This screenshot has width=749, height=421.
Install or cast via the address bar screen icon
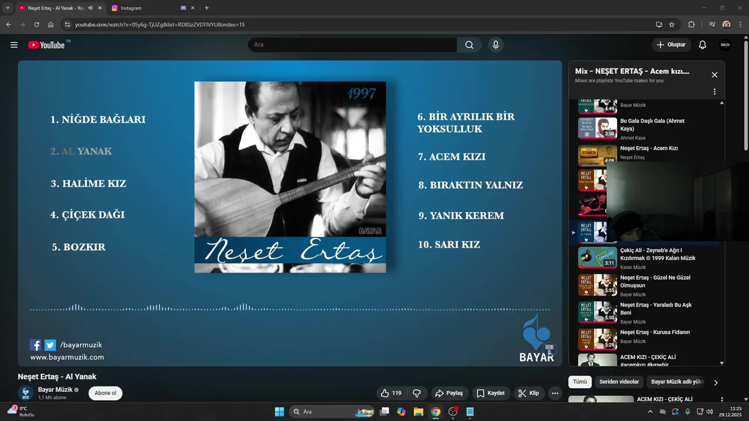(659, 25)
